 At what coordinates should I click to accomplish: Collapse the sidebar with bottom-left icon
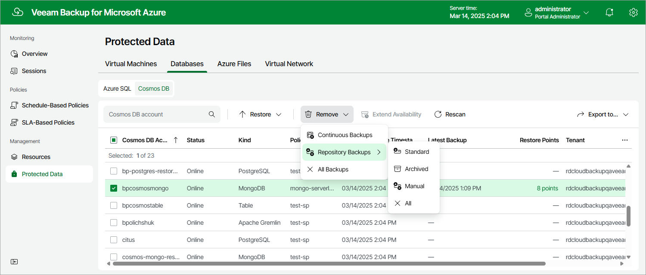tap(14, 262)
